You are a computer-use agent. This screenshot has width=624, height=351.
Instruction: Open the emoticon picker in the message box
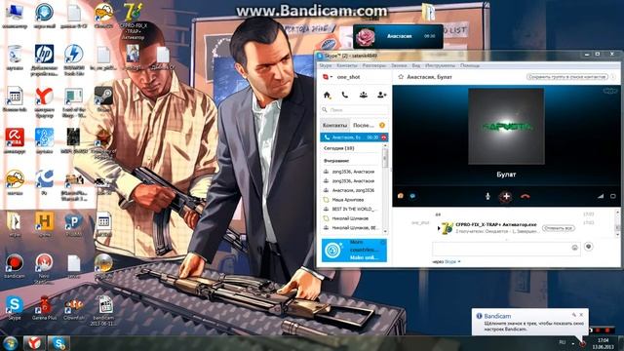point(574,248)
